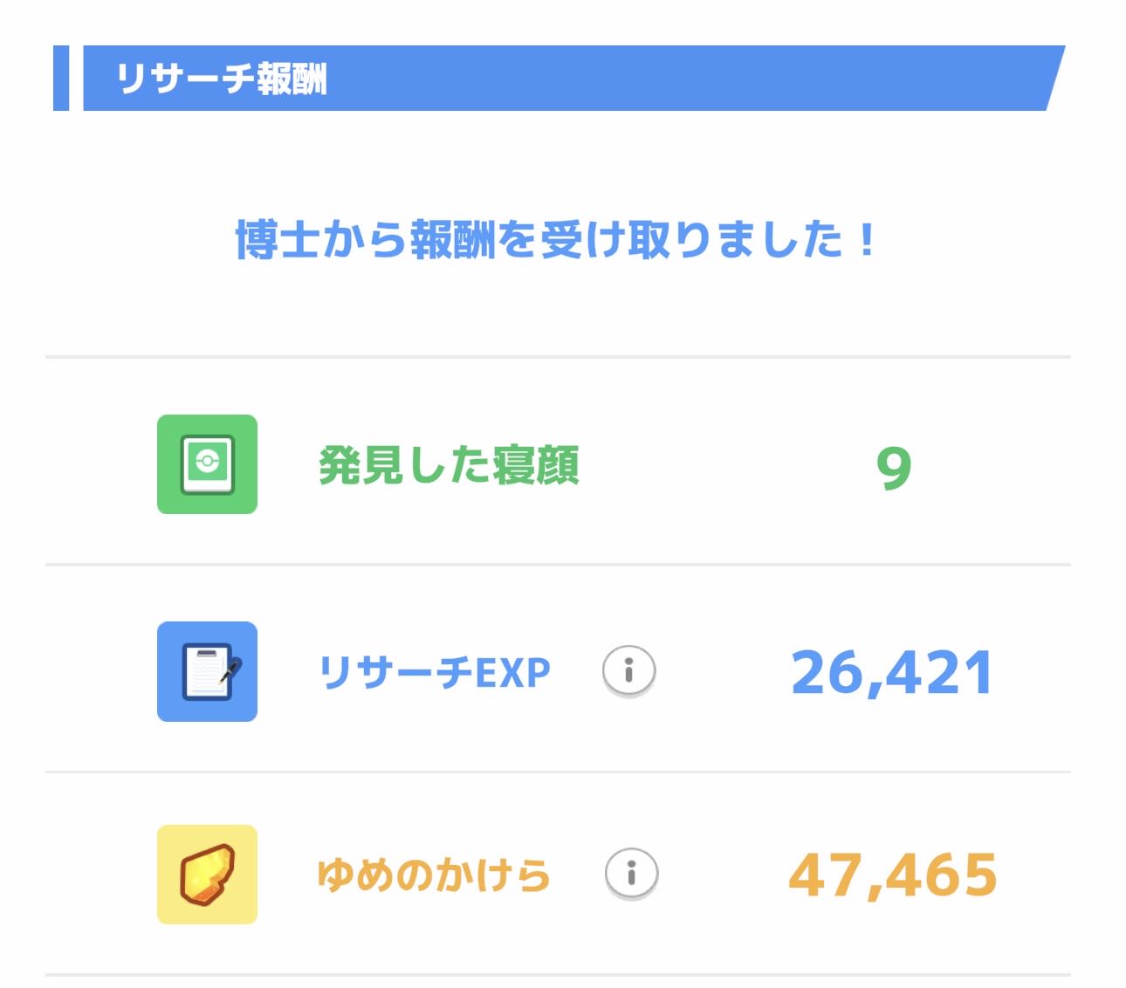Click the divider line below ゆめのかけら row
The image size is (1126, 988).
(558, 974)
